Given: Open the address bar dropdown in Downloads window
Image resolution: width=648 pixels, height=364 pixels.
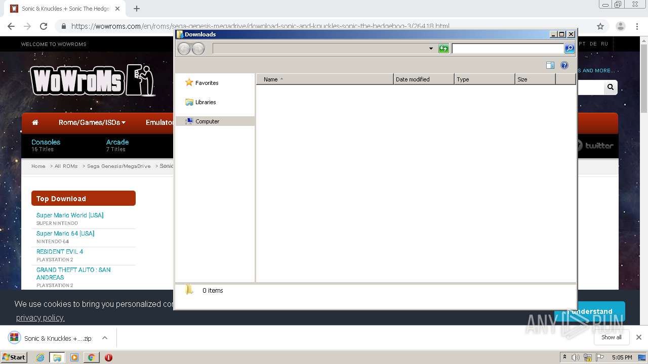Looking at the screenshot, I should 431,49.
